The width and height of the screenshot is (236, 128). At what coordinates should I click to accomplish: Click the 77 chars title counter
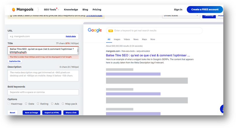(x=67, y=43)
